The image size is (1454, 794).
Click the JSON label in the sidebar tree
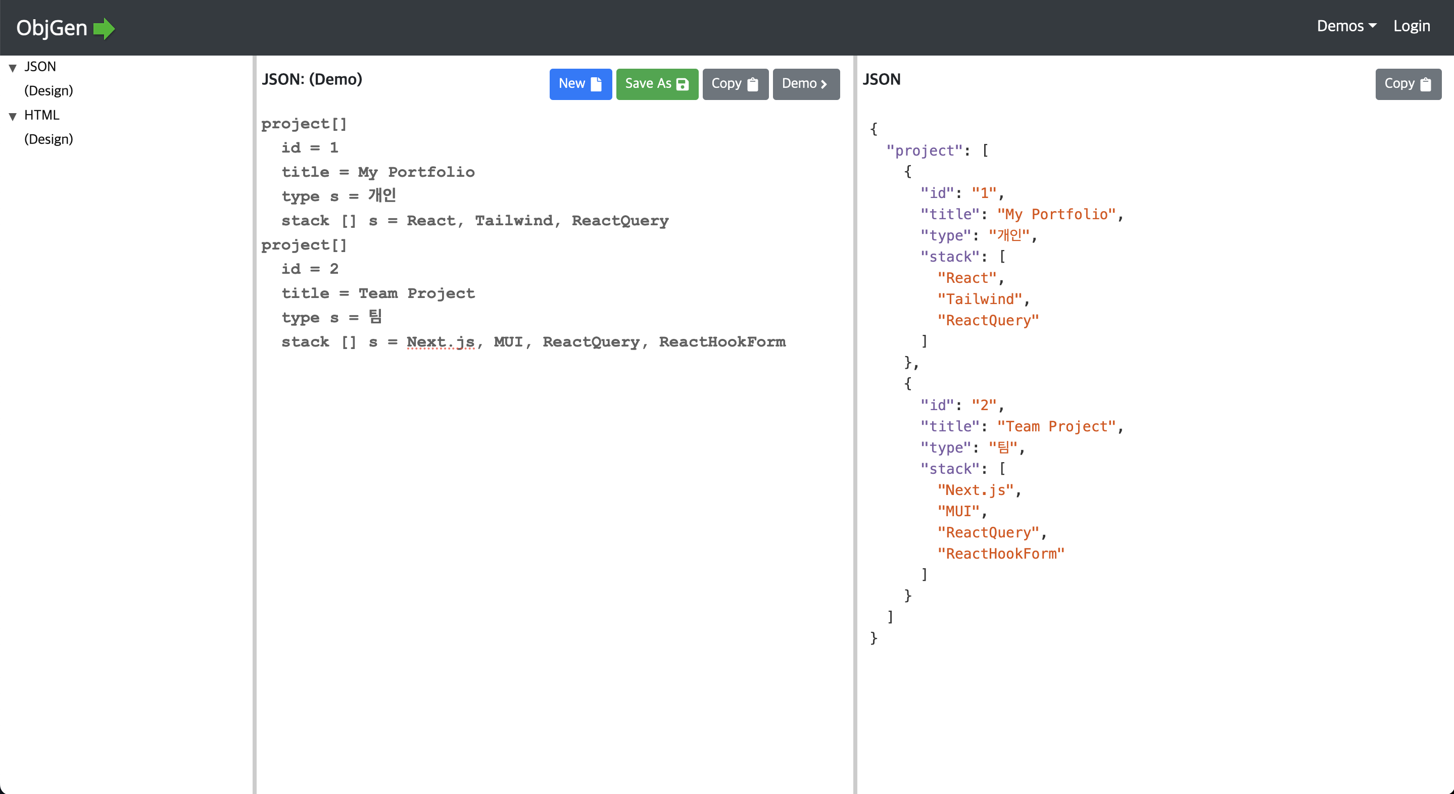pyautogui.click(x=40, y=67)
